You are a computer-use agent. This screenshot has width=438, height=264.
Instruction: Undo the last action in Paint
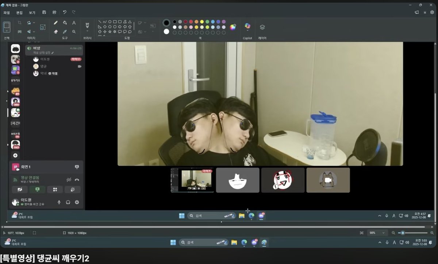65,12
